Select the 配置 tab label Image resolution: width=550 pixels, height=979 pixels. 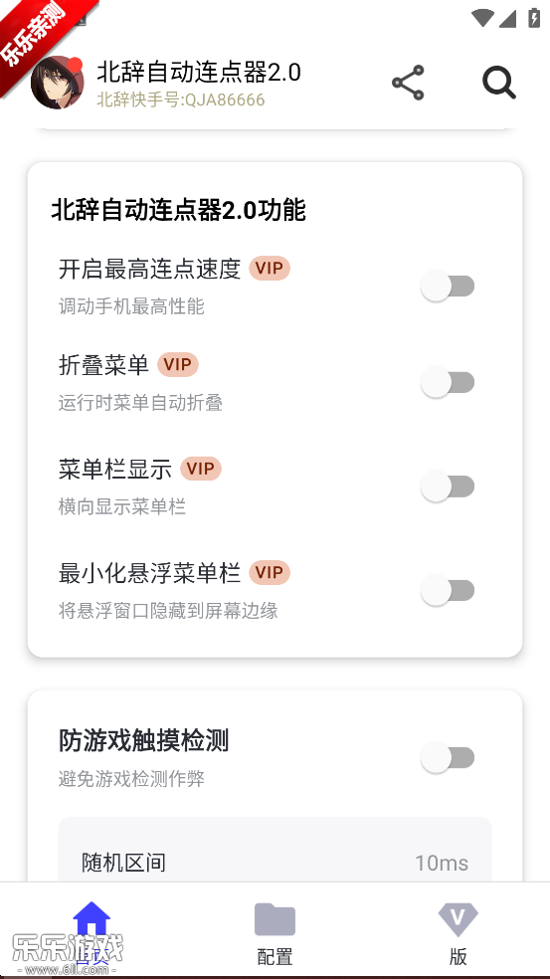coord(275,956)
